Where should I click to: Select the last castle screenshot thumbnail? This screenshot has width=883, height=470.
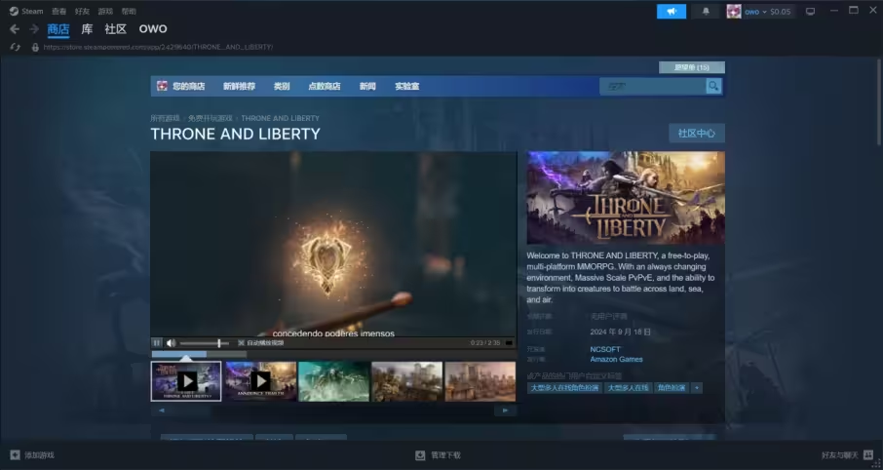point(480,381)
